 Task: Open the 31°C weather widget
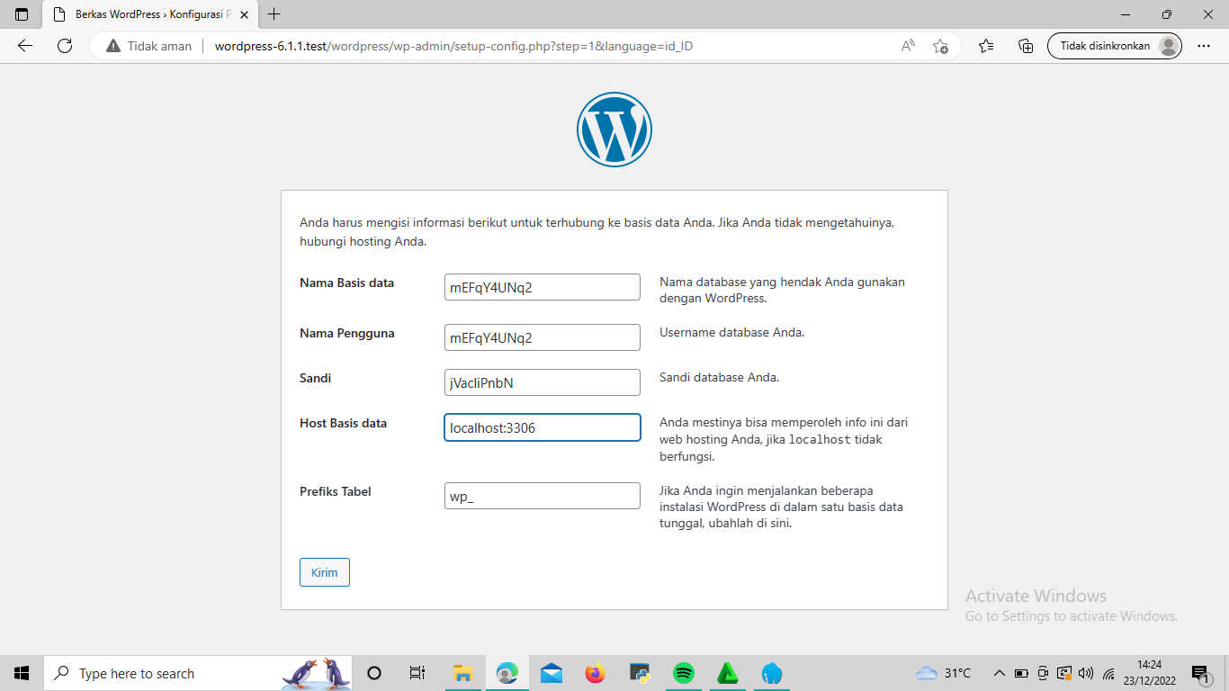tap(944, 673)
